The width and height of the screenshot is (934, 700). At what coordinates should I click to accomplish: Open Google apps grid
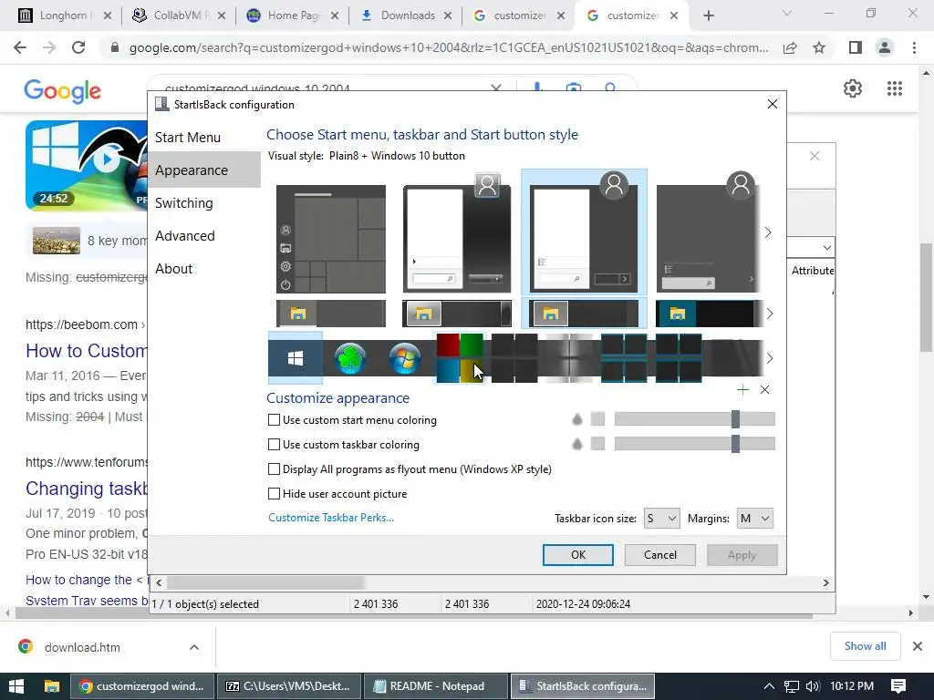[x=894, y=88]
